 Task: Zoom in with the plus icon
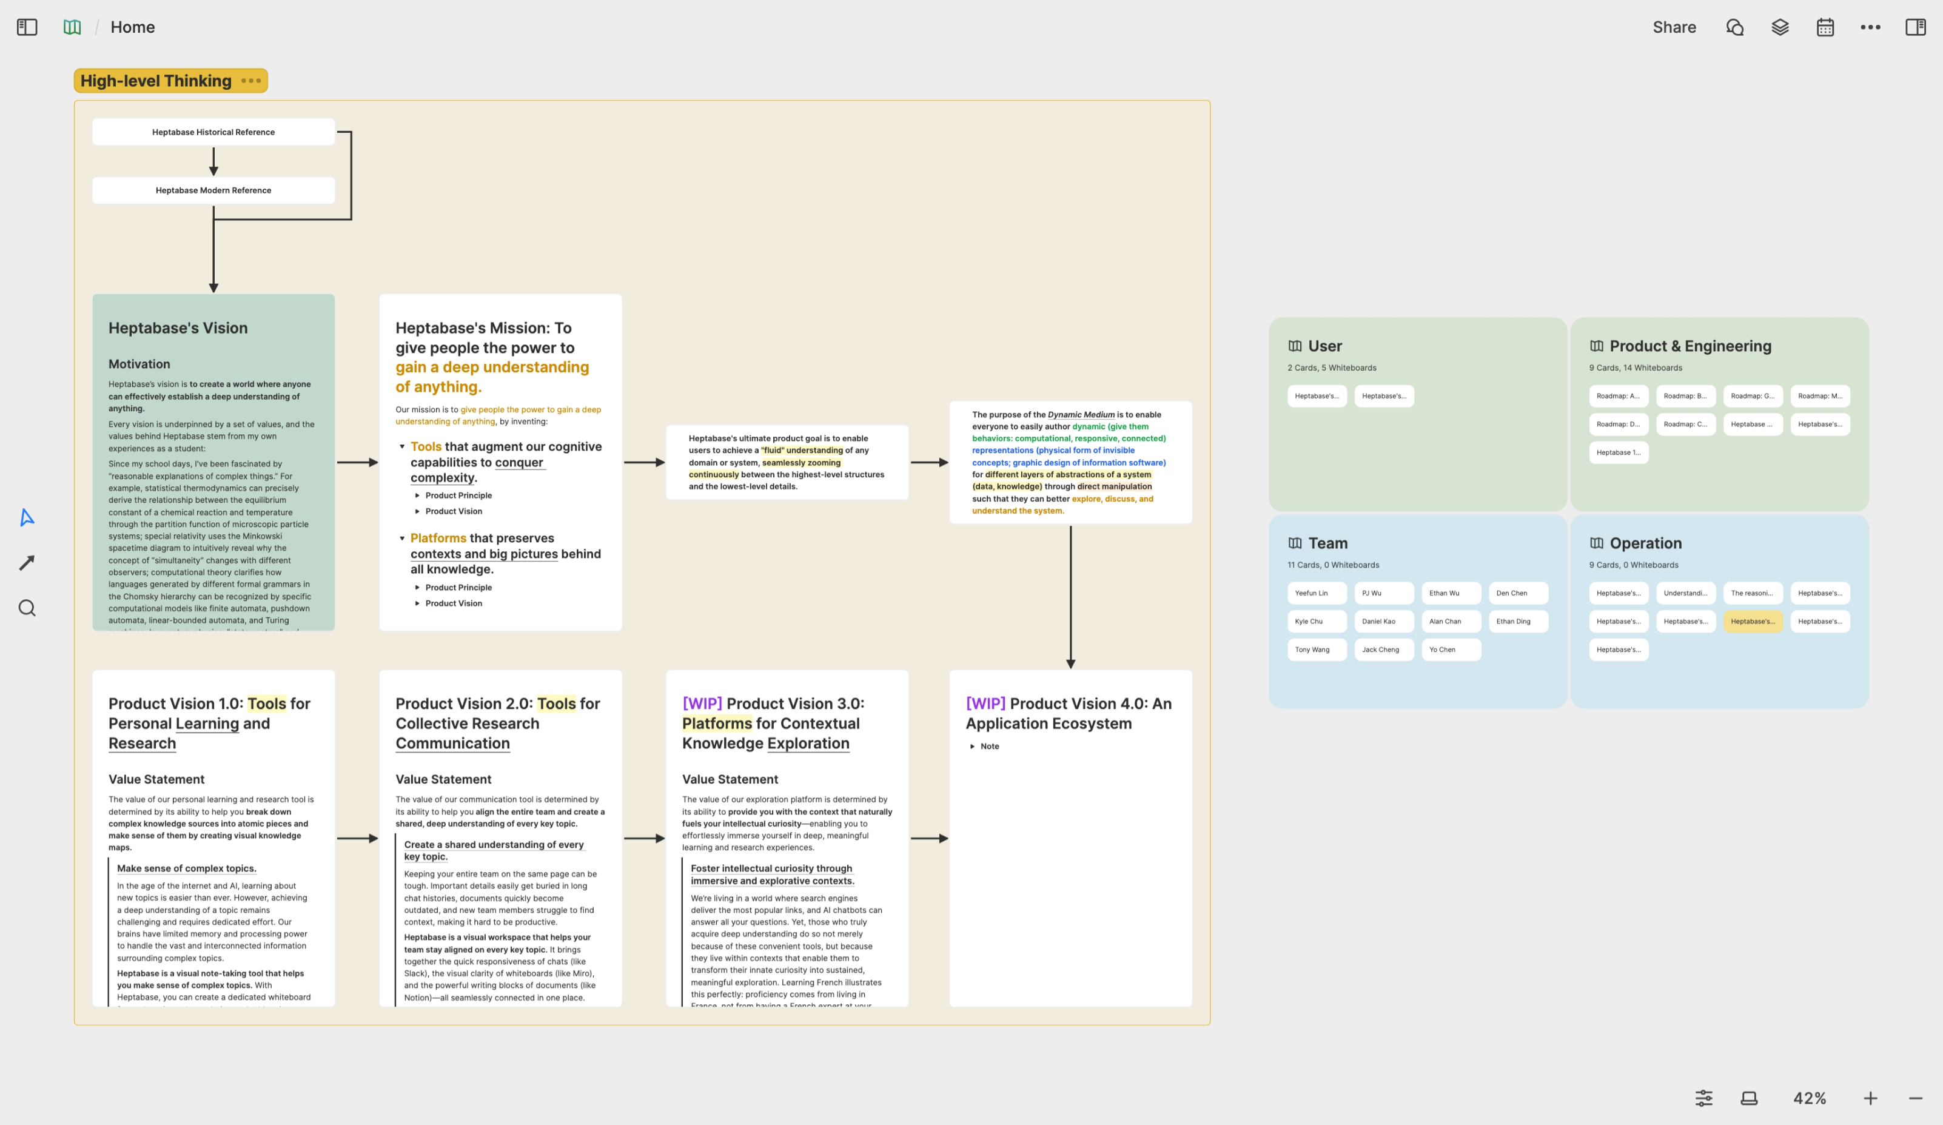tap(1870, 1098)
